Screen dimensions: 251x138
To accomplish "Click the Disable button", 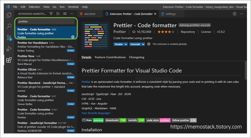I will pos(119,44).
